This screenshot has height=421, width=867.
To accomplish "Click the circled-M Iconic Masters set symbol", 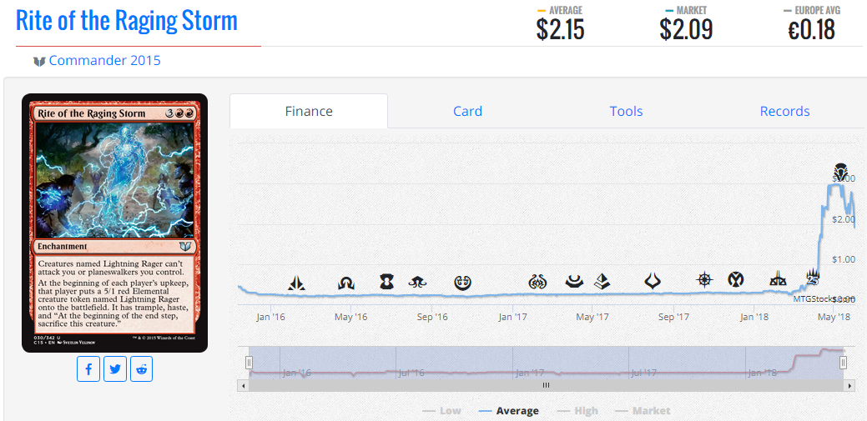I will coord(736,279).
